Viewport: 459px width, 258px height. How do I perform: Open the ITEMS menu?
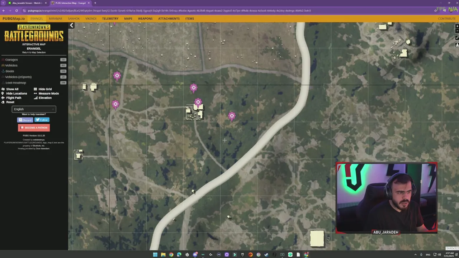190,19
